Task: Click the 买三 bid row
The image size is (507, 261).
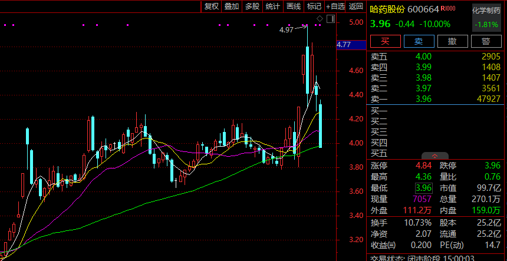Action: pos(435,132)
